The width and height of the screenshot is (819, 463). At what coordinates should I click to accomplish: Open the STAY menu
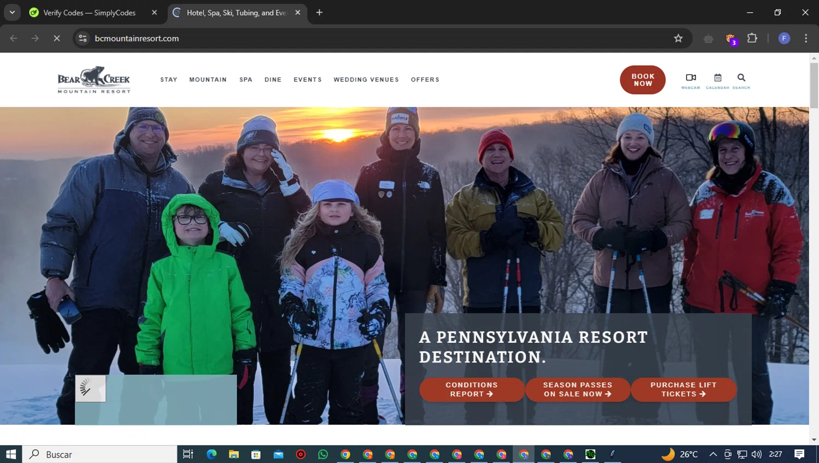[169, 80]
